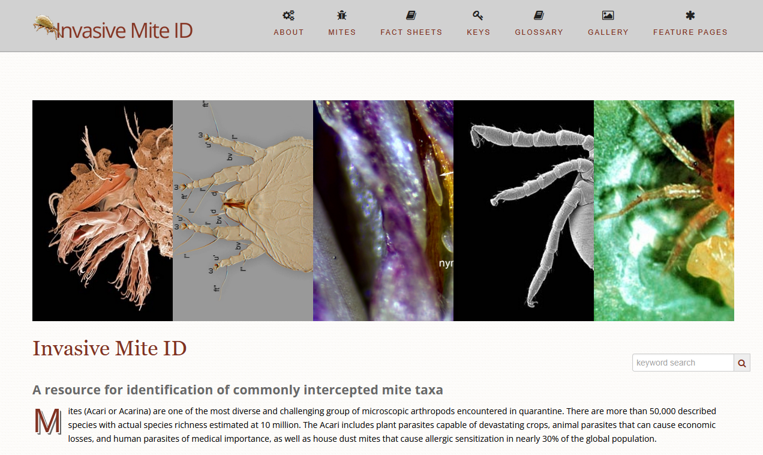Screen dimensions: 763x455
Task: Click the search magnifier button
Action: (x=741, y=363)
